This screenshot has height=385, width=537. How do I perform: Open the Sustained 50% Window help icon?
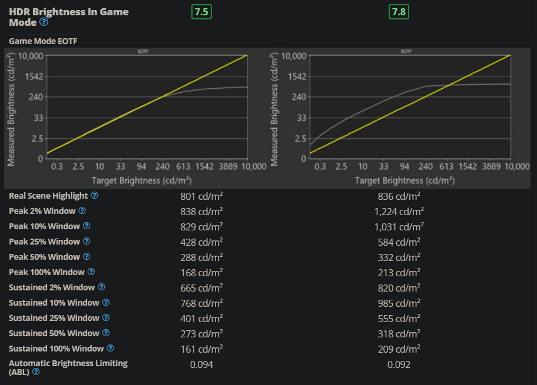point(106,333)
